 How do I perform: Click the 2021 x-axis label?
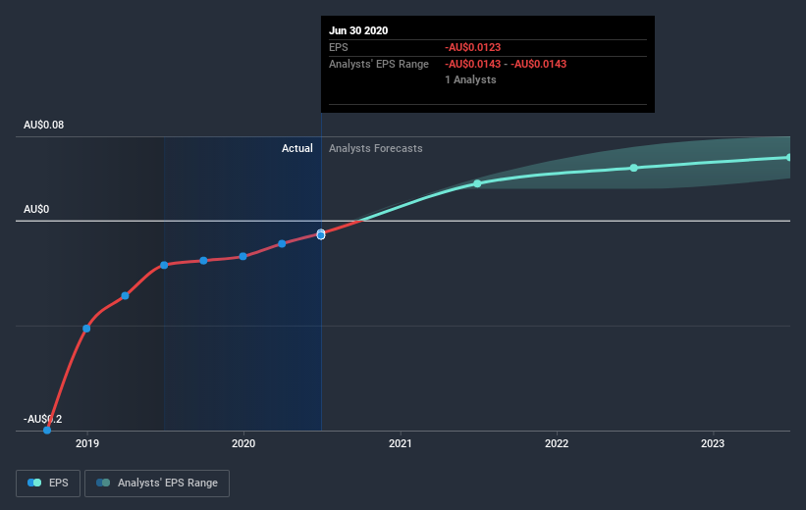tap(400, 443)
